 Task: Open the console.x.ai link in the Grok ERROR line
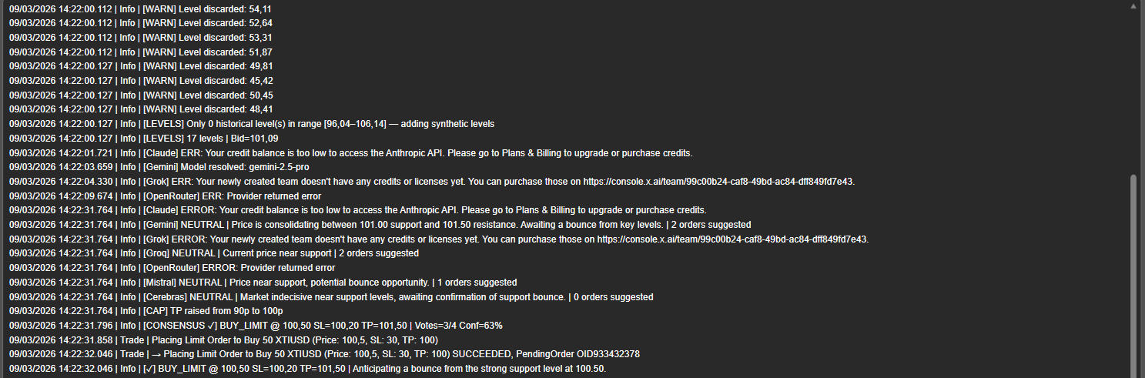[732, 239]
